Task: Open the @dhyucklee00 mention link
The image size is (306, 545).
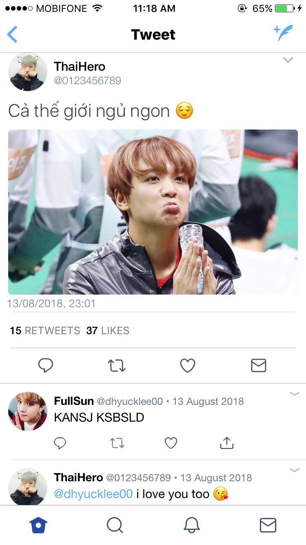Action: point(93,494)
